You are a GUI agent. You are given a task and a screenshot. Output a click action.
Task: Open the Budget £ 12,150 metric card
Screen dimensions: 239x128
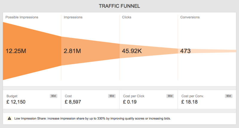(x=32, y=99)
